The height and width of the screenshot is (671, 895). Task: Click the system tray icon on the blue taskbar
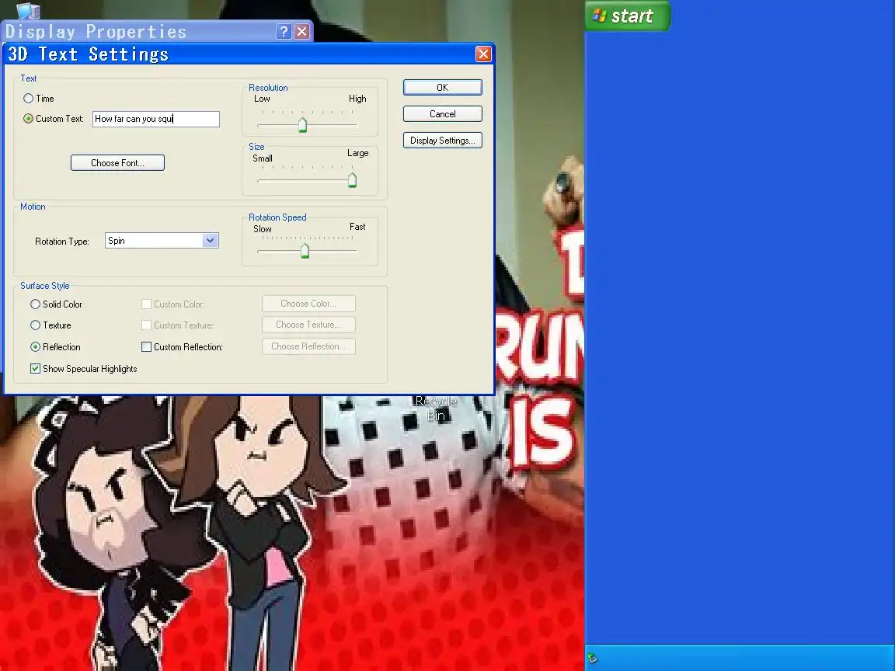click(593, 658)
